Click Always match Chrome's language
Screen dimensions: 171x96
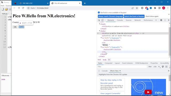(x=110, y=16)
